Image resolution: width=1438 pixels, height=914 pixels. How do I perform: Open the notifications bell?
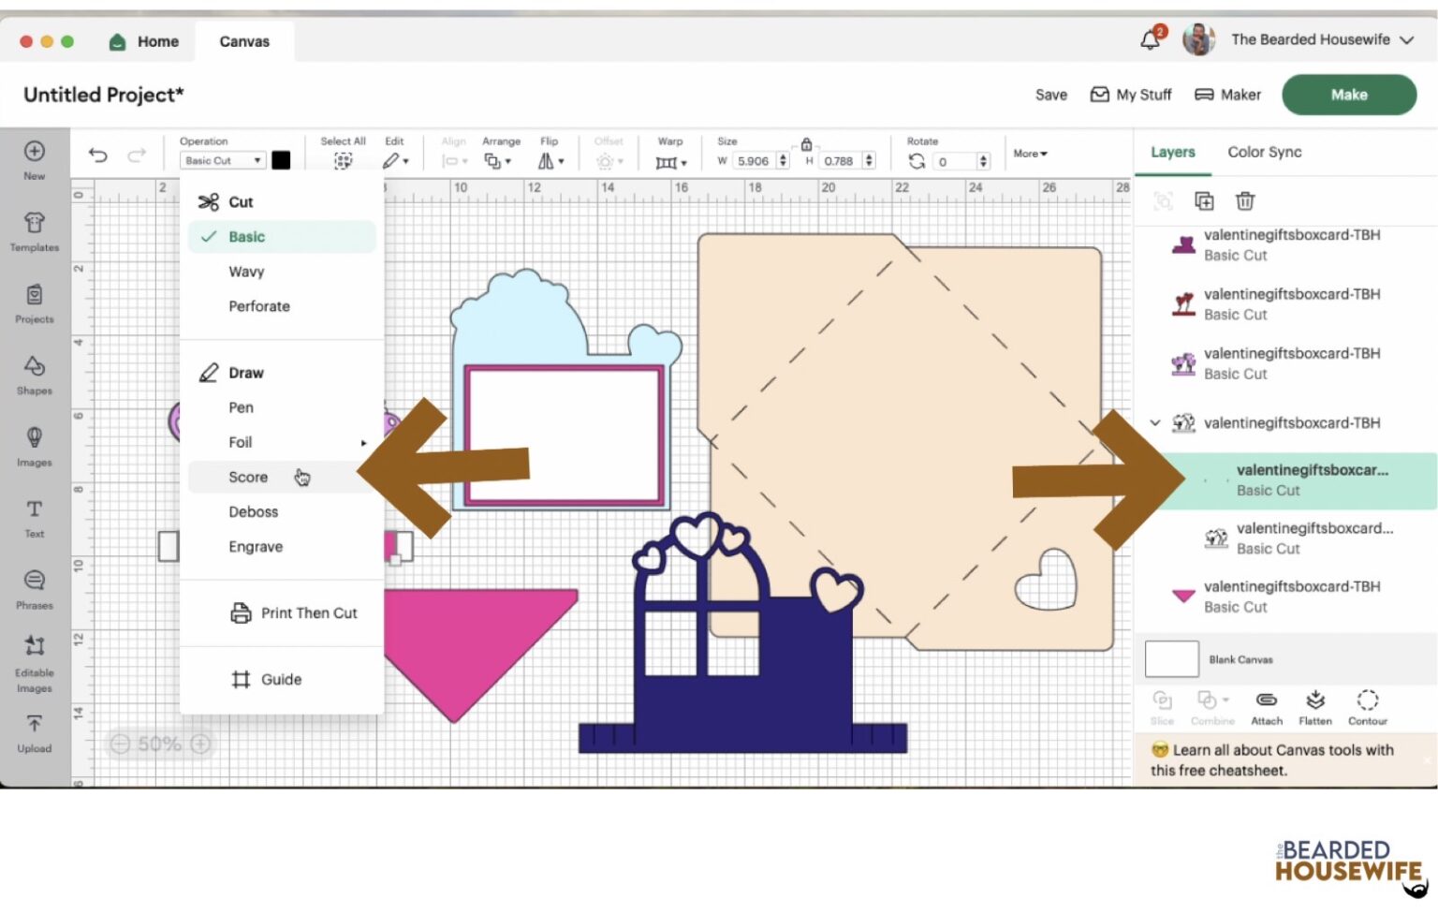point(1150,40)
